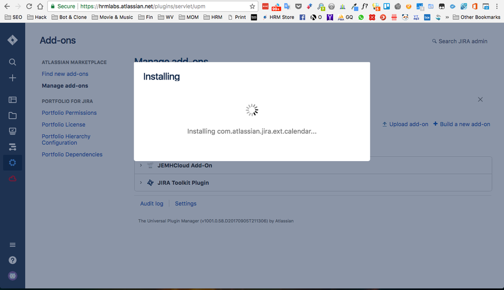Viewport: 504px width, 290px height.
Task: Open the Other Bookmarks folder
Action: tap(476, 17)
